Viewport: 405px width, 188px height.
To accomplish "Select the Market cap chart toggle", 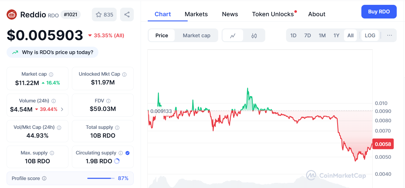I will click(197, 36).
